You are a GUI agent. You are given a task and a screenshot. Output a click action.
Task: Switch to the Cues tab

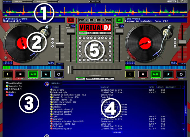91,33
